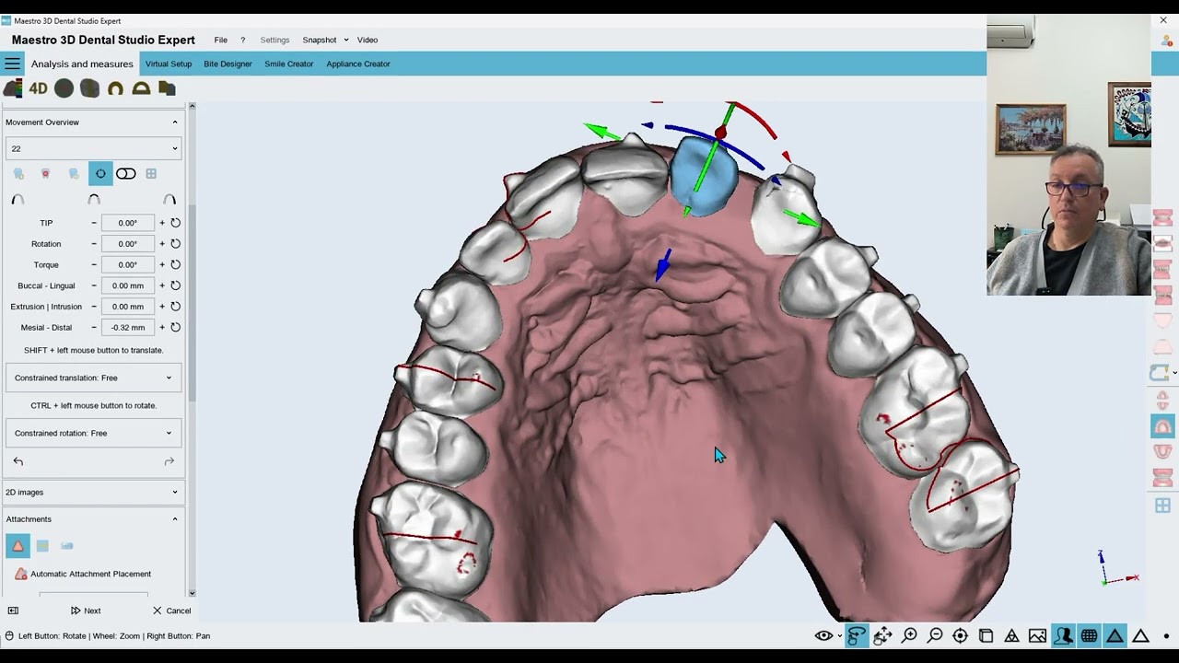
Task: Click the center view target icon
Action: (x=961, y=635)
